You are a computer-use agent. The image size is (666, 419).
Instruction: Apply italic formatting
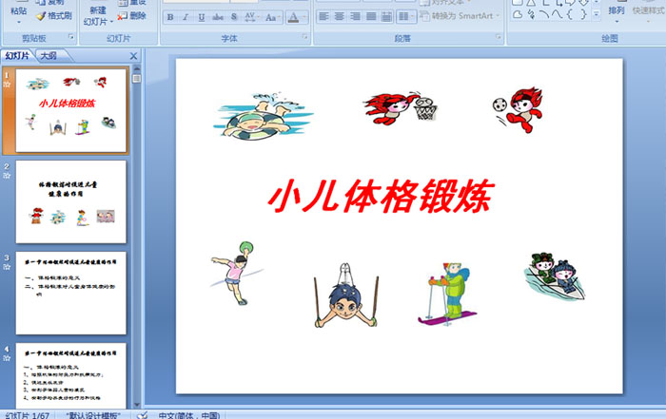click(186, 17)
